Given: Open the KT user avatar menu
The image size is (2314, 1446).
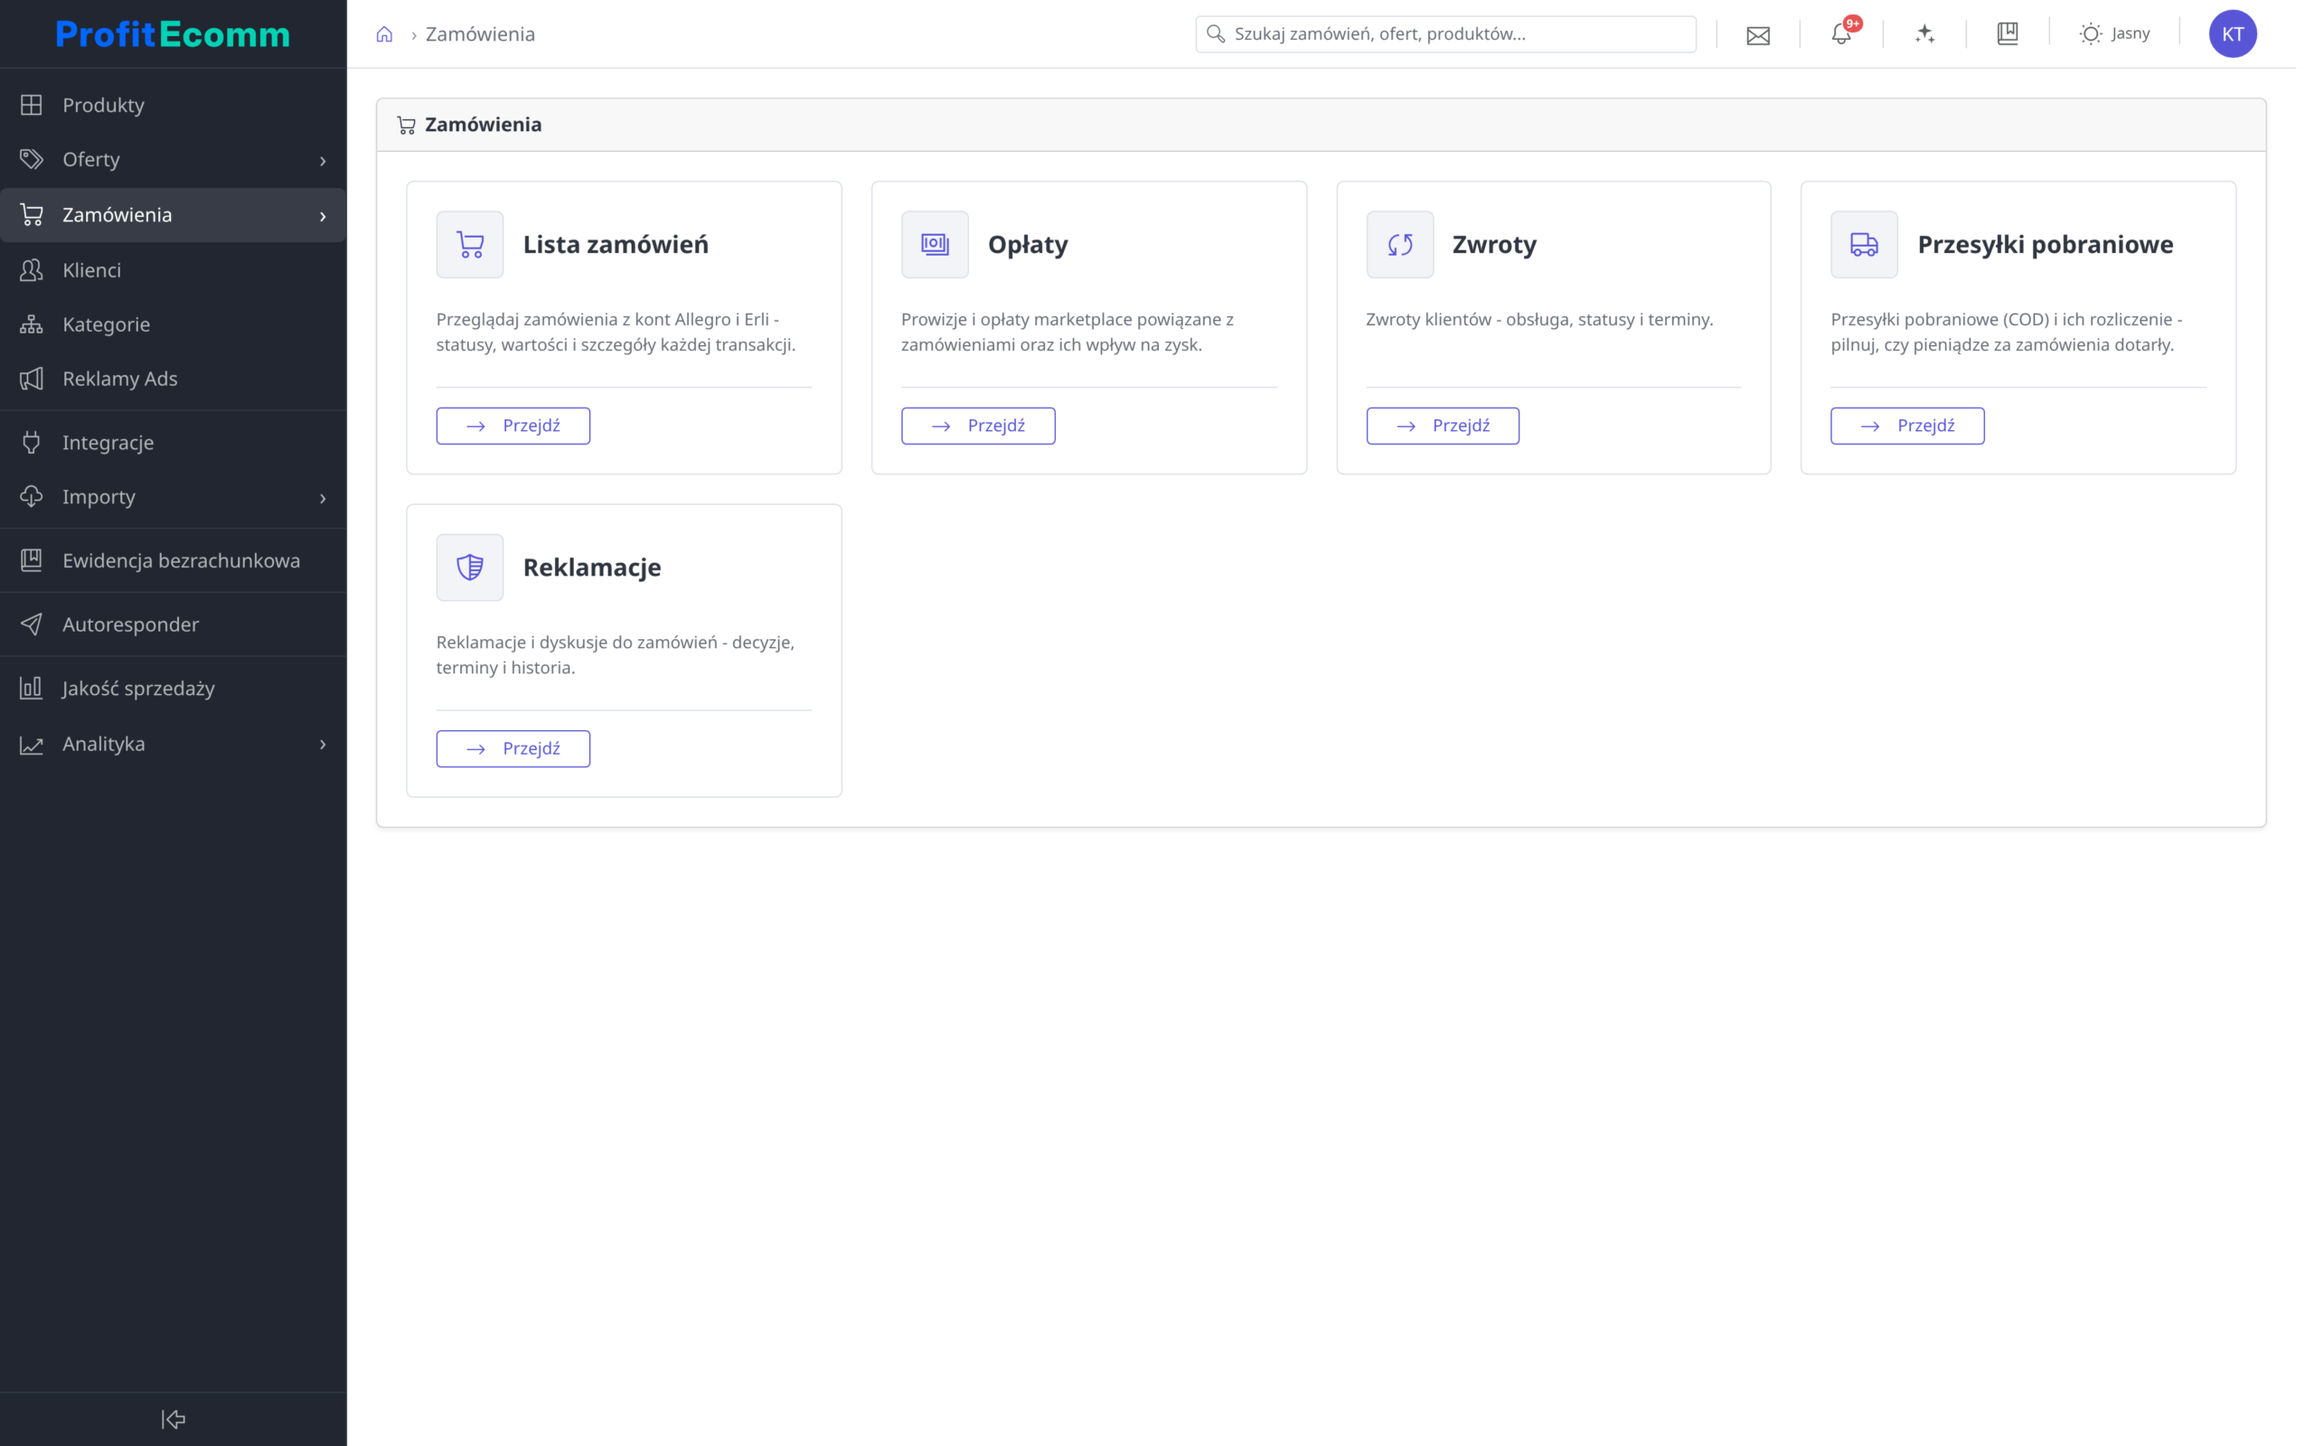Looking at the screenshot, I should click(x=2232, y=34).
